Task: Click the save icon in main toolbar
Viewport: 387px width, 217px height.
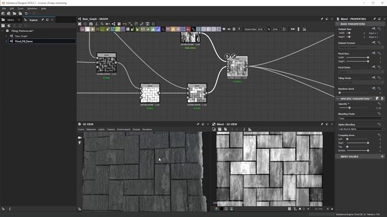Action: click(x=20, y=13)
